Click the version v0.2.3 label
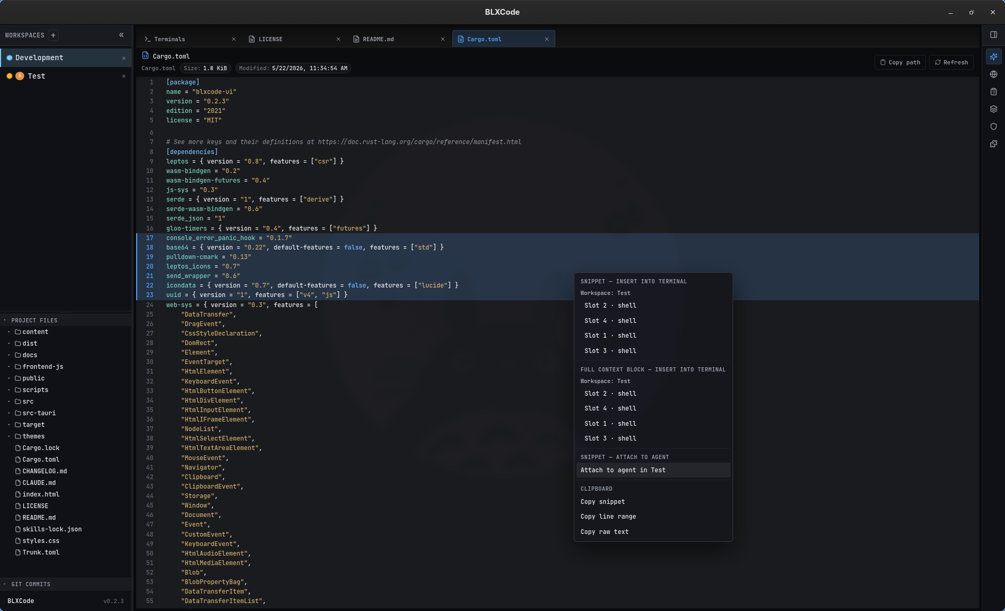This screenshot has width=1005, height=611. [113, 601]
